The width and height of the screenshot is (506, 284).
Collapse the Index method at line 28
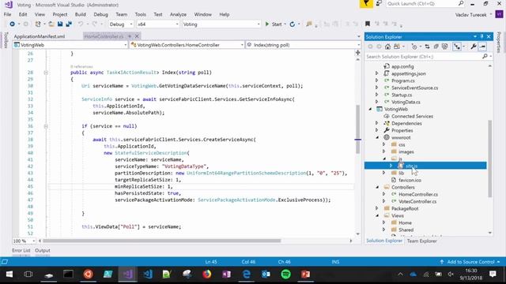pos(46,73)
